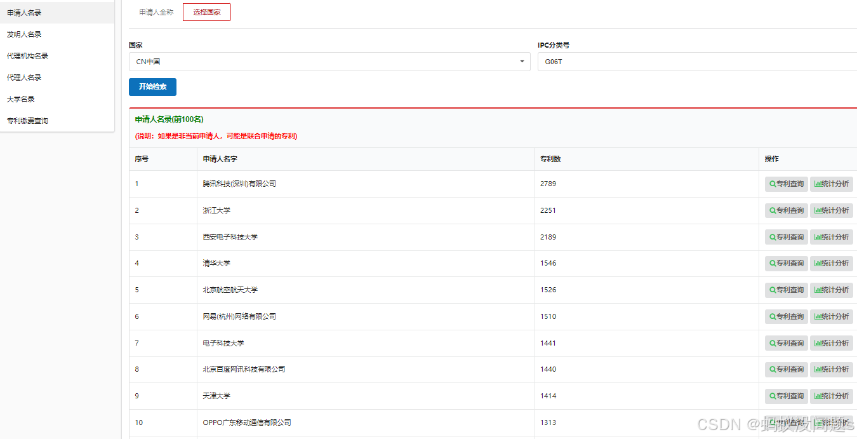Click the 开始检索 search button
Screen dimensions: 857x439
coord(152,87)
